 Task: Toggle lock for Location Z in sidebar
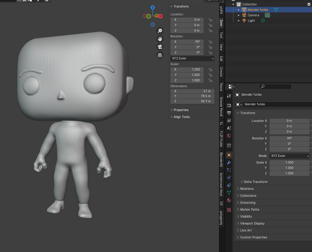(210, 30)
